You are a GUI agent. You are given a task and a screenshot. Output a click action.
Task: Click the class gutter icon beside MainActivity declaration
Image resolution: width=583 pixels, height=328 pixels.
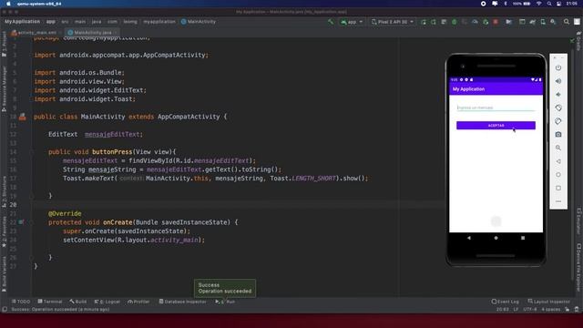click(23, 117)
